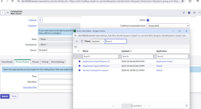201x109 pixels.
Task: Click the Owner field showing Deepak S
Action: [55, 50]
